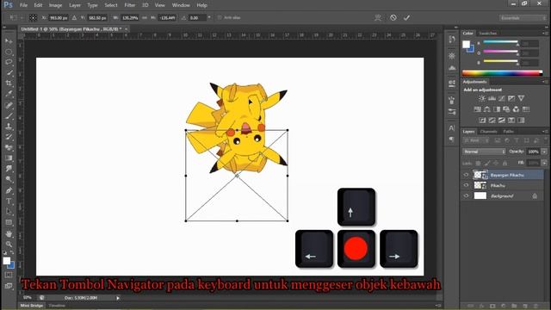Select the Crop tool
551x310 pixels.
[9, 84]
